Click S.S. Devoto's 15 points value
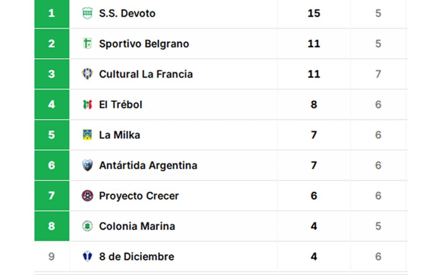 pyautogui.click(x=314, y=14)
